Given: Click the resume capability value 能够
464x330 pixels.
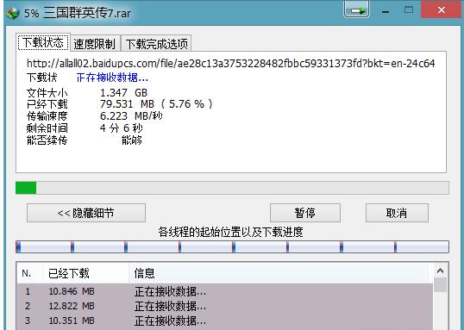Looking at the screenshot, I should point(132,140).
